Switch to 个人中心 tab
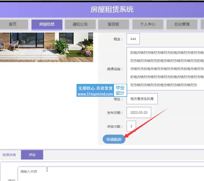 point(148,24)
